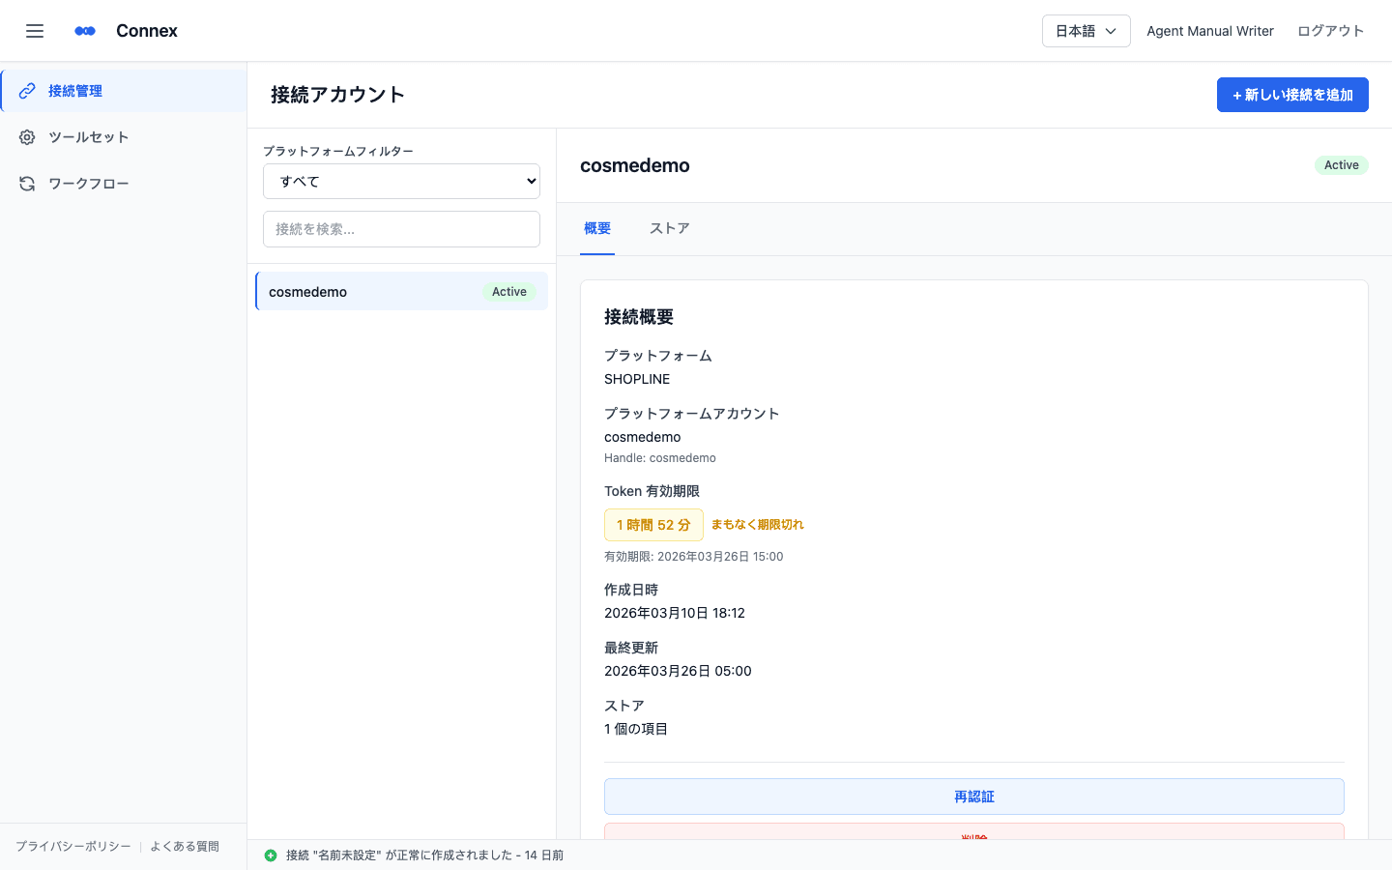
Task: Click the SHOPLINE platform value
Action: (x=637, y=379)
